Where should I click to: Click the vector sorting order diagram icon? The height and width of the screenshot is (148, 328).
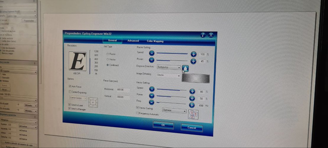(193, 114)
